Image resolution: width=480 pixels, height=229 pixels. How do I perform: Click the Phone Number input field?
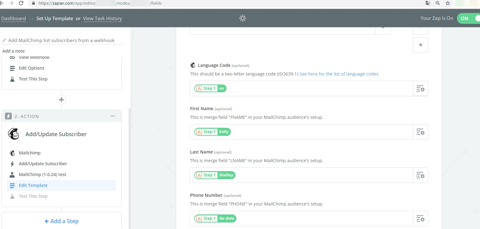[302, 218]
